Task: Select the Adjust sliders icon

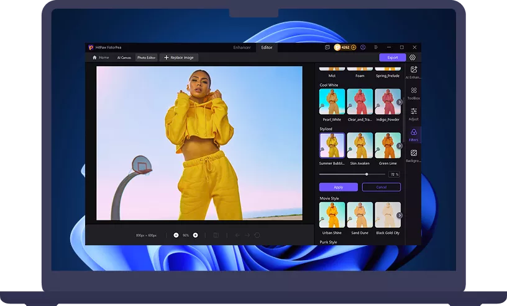Action: (x=414, y=111)
